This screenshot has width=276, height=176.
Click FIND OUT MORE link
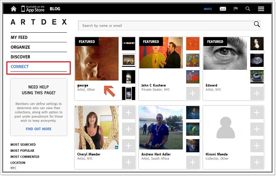pyautogui.click(x=39, y=129)
